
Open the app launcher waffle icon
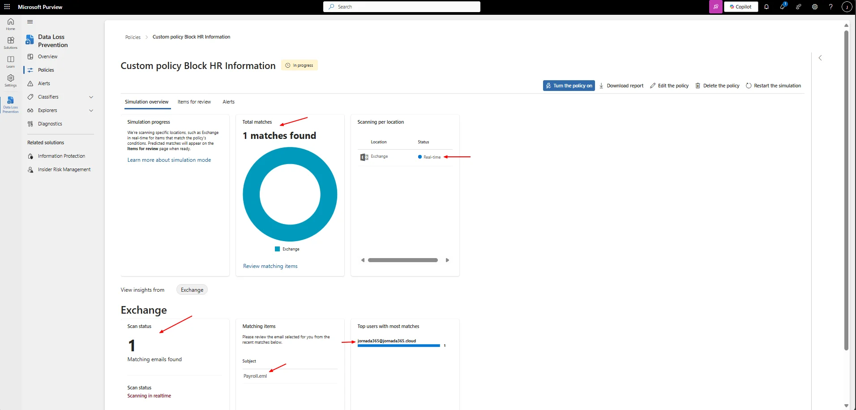point(7,7)
